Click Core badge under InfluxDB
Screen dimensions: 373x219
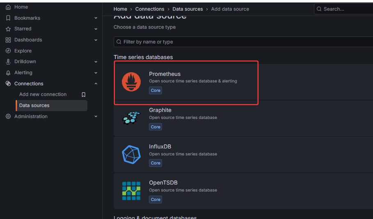point(156,163)
